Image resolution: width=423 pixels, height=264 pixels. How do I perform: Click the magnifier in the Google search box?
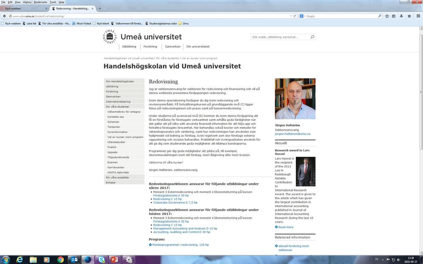(x=380, y=16)
